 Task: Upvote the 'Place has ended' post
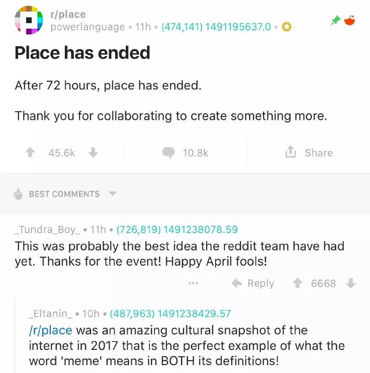[31, 153]
